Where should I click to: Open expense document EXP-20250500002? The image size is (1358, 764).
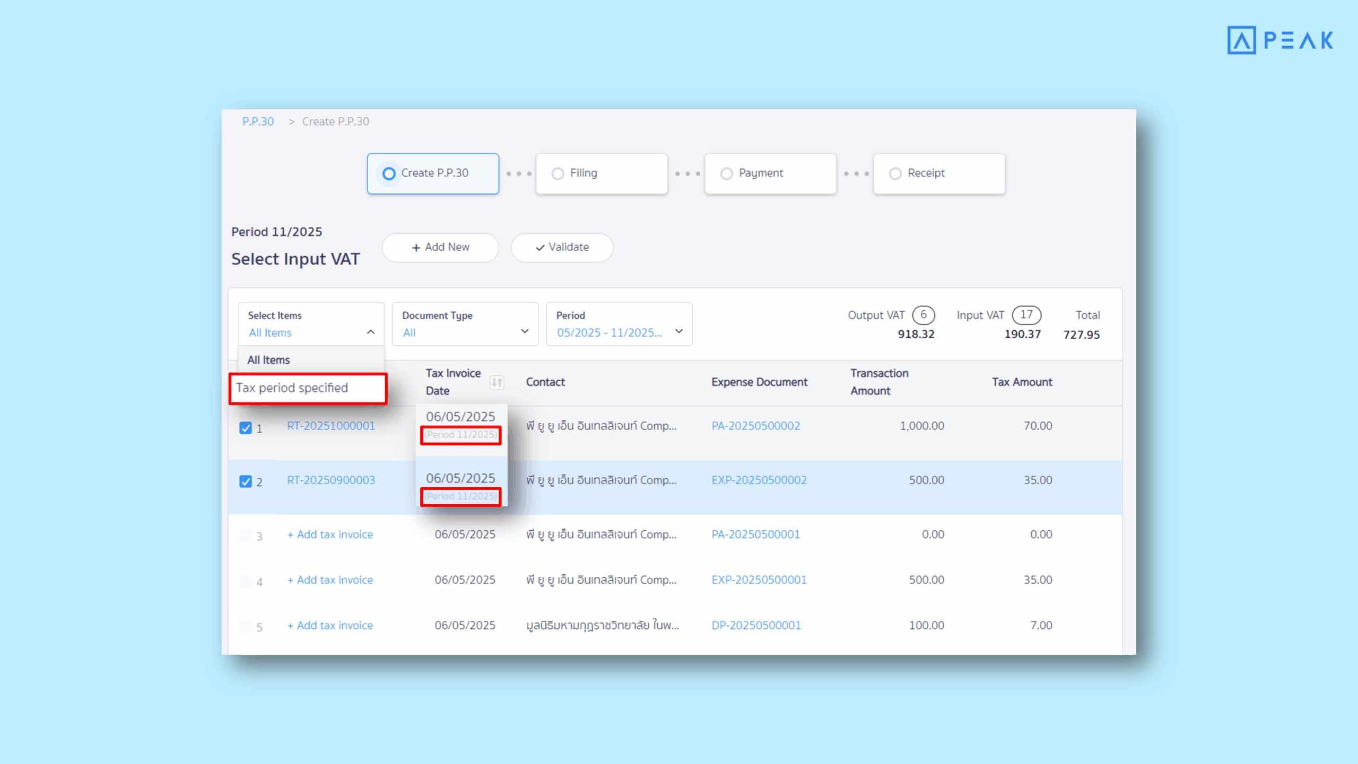pyautogui.click(x=759, y=480)
